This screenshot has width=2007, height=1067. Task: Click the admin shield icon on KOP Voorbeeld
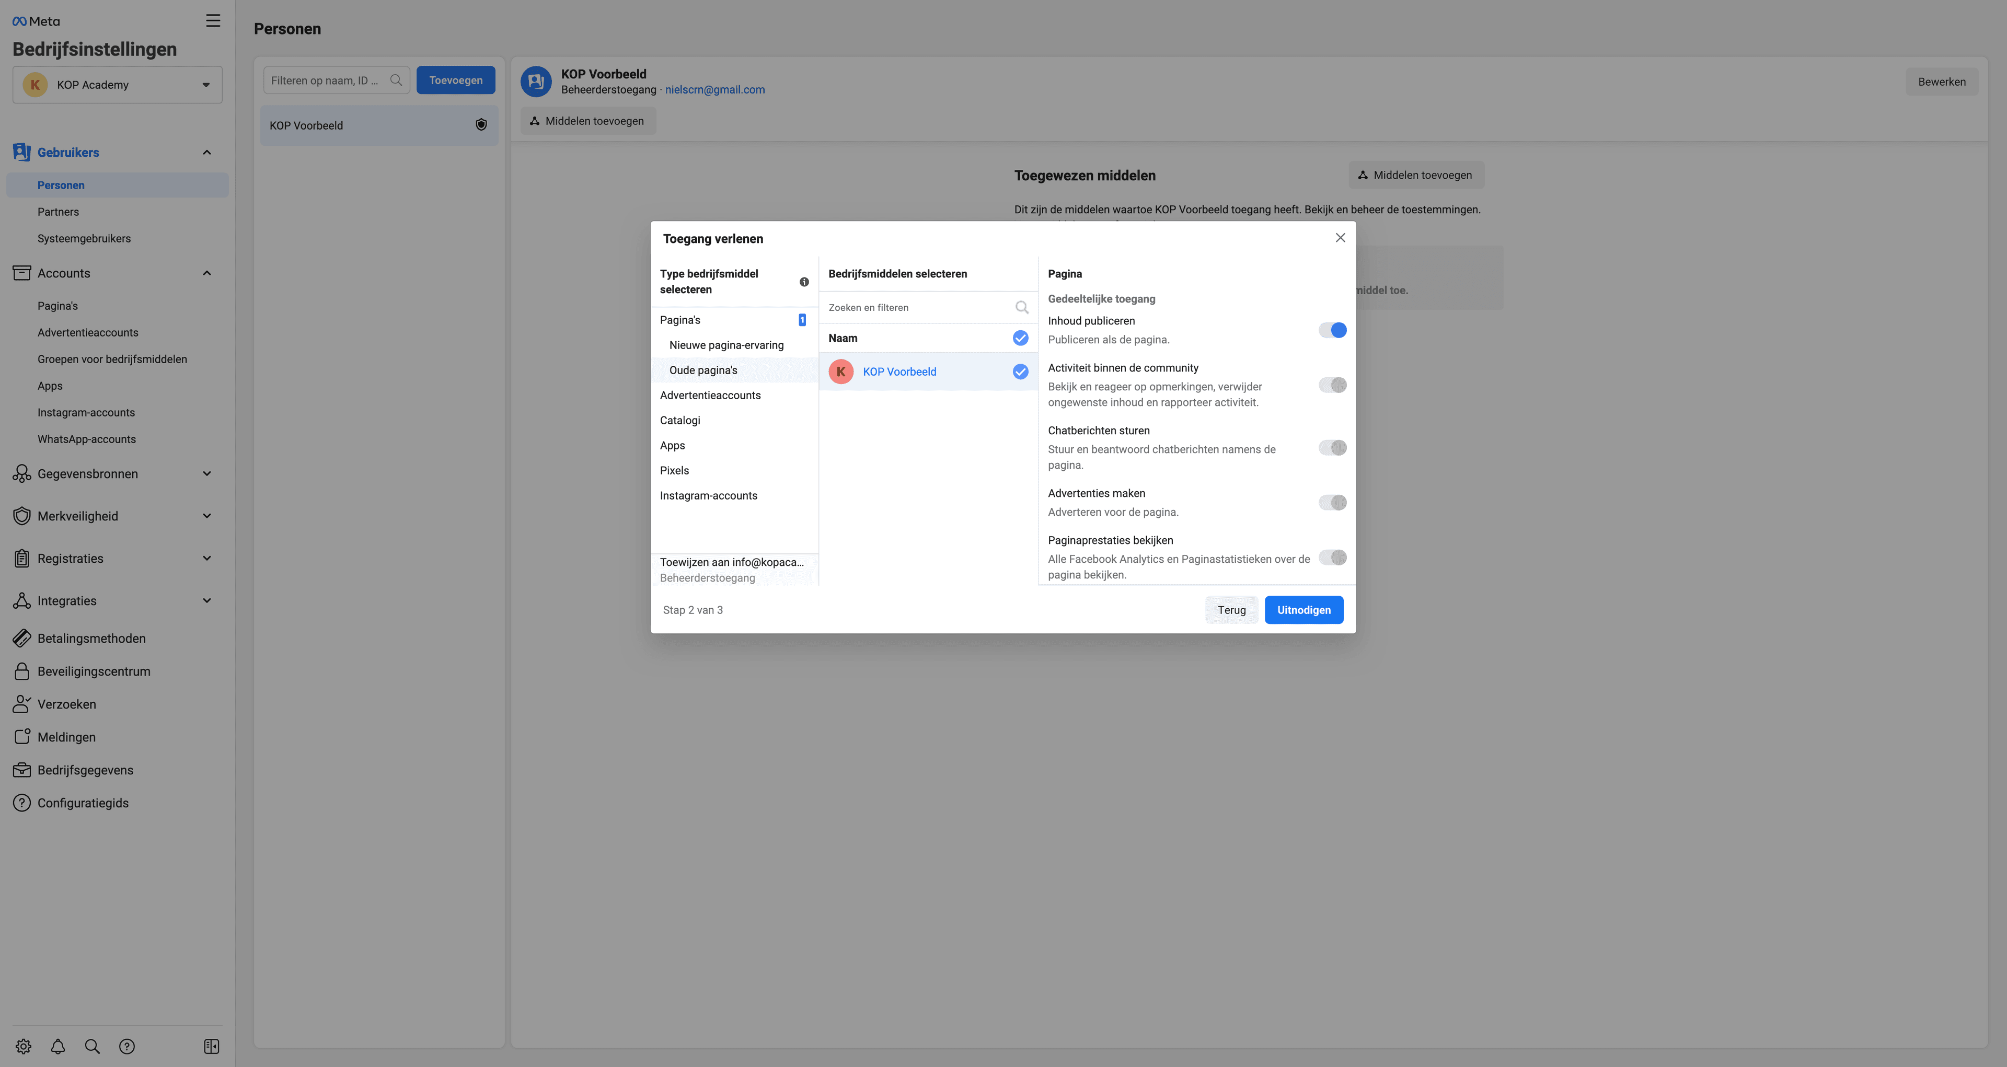(x=481, y=124)
